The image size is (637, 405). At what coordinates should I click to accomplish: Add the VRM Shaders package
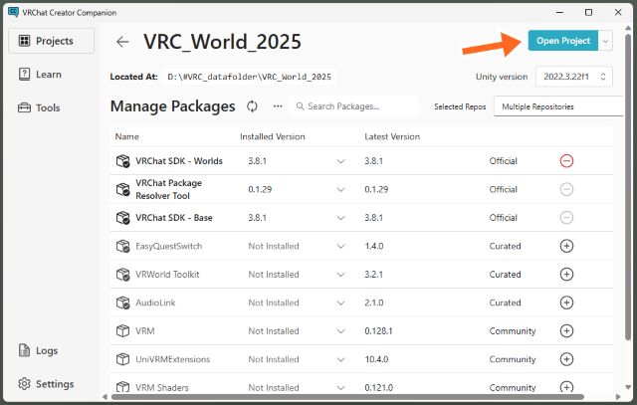[566, 387]
